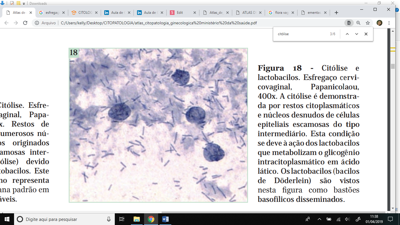Go back to previous page
The image size is (400, 225).
pyautogui.click(x=6, y=23)
